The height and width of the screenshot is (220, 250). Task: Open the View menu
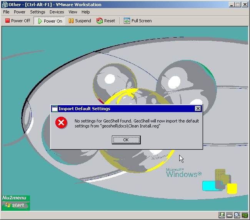[73, 12]
